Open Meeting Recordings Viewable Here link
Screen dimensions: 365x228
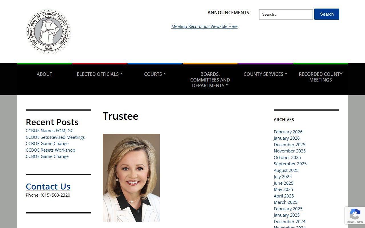204,27
